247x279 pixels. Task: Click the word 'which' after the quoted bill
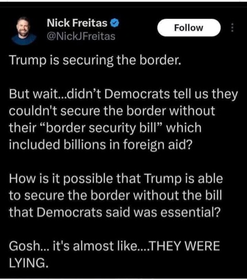tap(184, 128)
